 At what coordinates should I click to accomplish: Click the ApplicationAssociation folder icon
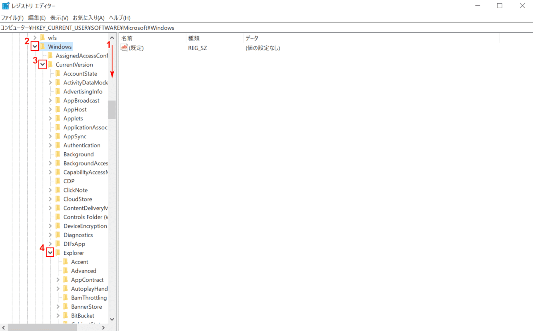(x=58, y=127)
